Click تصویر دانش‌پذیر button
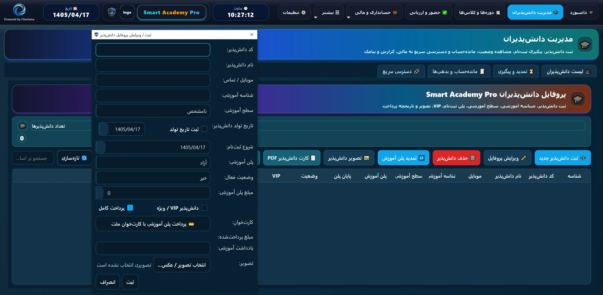The image size is (603, 295). 349,158
